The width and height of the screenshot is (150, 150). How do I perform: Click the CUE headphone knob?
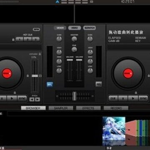tap(74, 49)
